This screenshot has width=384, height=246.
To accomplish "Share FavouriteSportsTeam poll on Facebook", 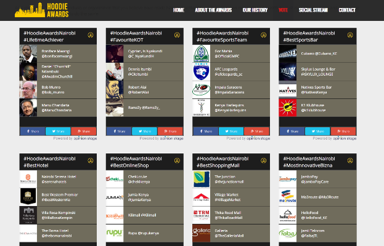I will click(206, 131).
